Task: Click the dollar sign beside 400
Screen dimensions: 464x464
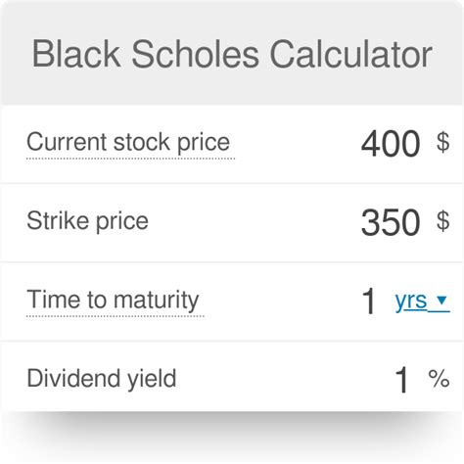Action: (442, 142)
